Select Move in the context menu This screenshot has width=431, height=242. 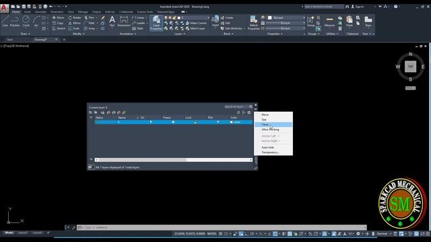[273, 115]
